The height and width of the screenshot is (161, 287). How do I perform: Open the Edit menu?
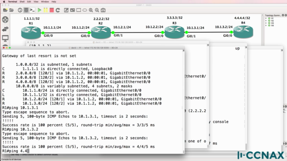[29, 2]
